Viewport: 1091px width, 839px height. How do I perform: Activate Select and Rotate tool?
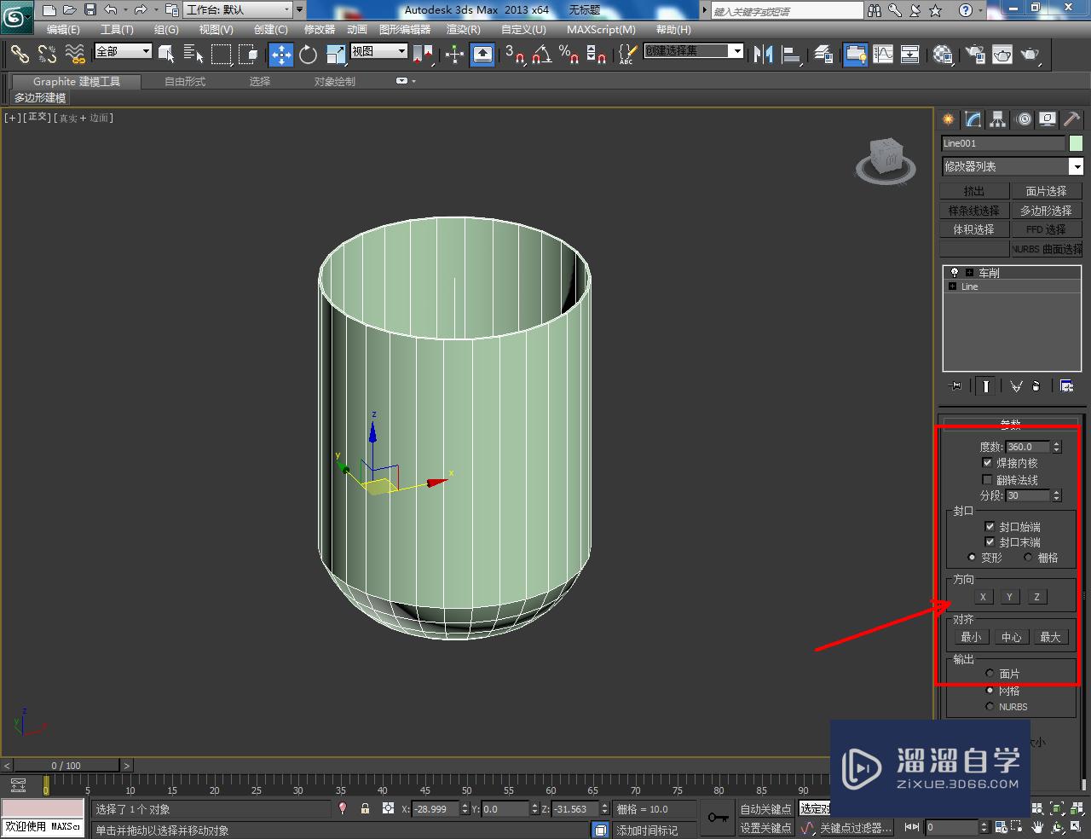click(x=308, y=55)
